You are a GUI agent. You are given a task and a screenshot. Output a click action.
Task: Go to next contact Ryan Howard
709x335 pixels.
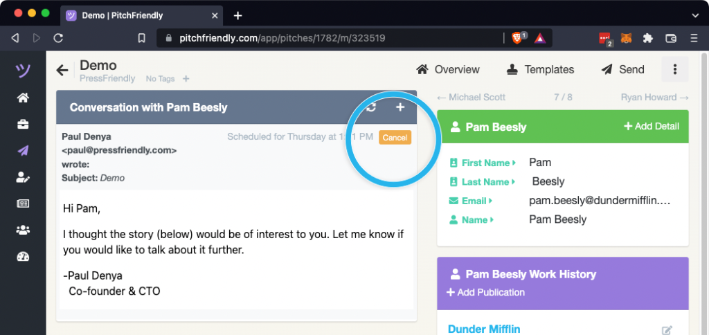[655, 97]
